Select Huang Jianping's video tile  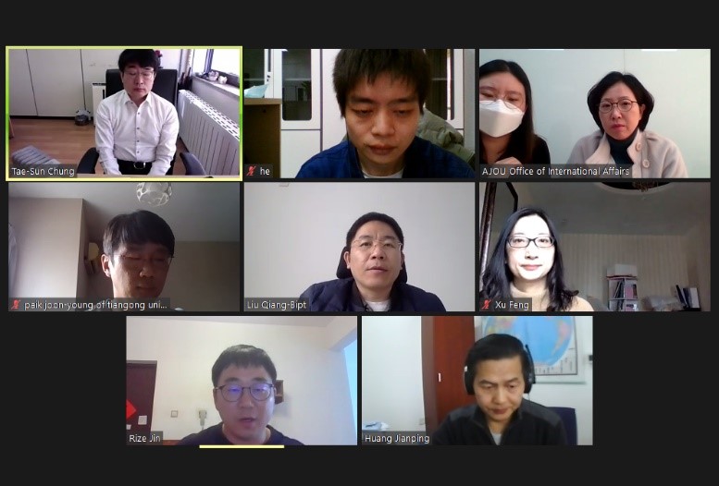point(477,381)
